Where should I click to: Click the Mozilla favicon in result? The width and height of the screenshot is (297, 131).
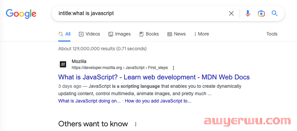coord(63,64)
